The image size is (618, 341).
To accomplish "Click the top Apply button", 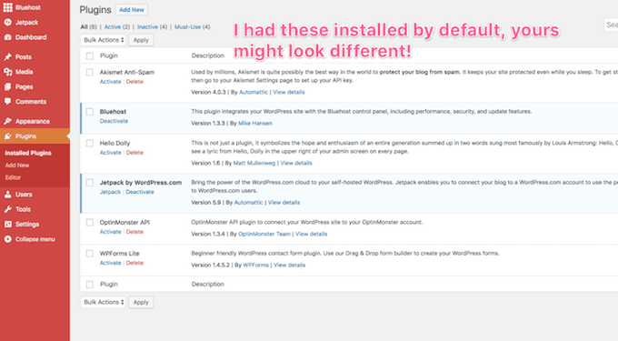I will [x=141, y=40].
